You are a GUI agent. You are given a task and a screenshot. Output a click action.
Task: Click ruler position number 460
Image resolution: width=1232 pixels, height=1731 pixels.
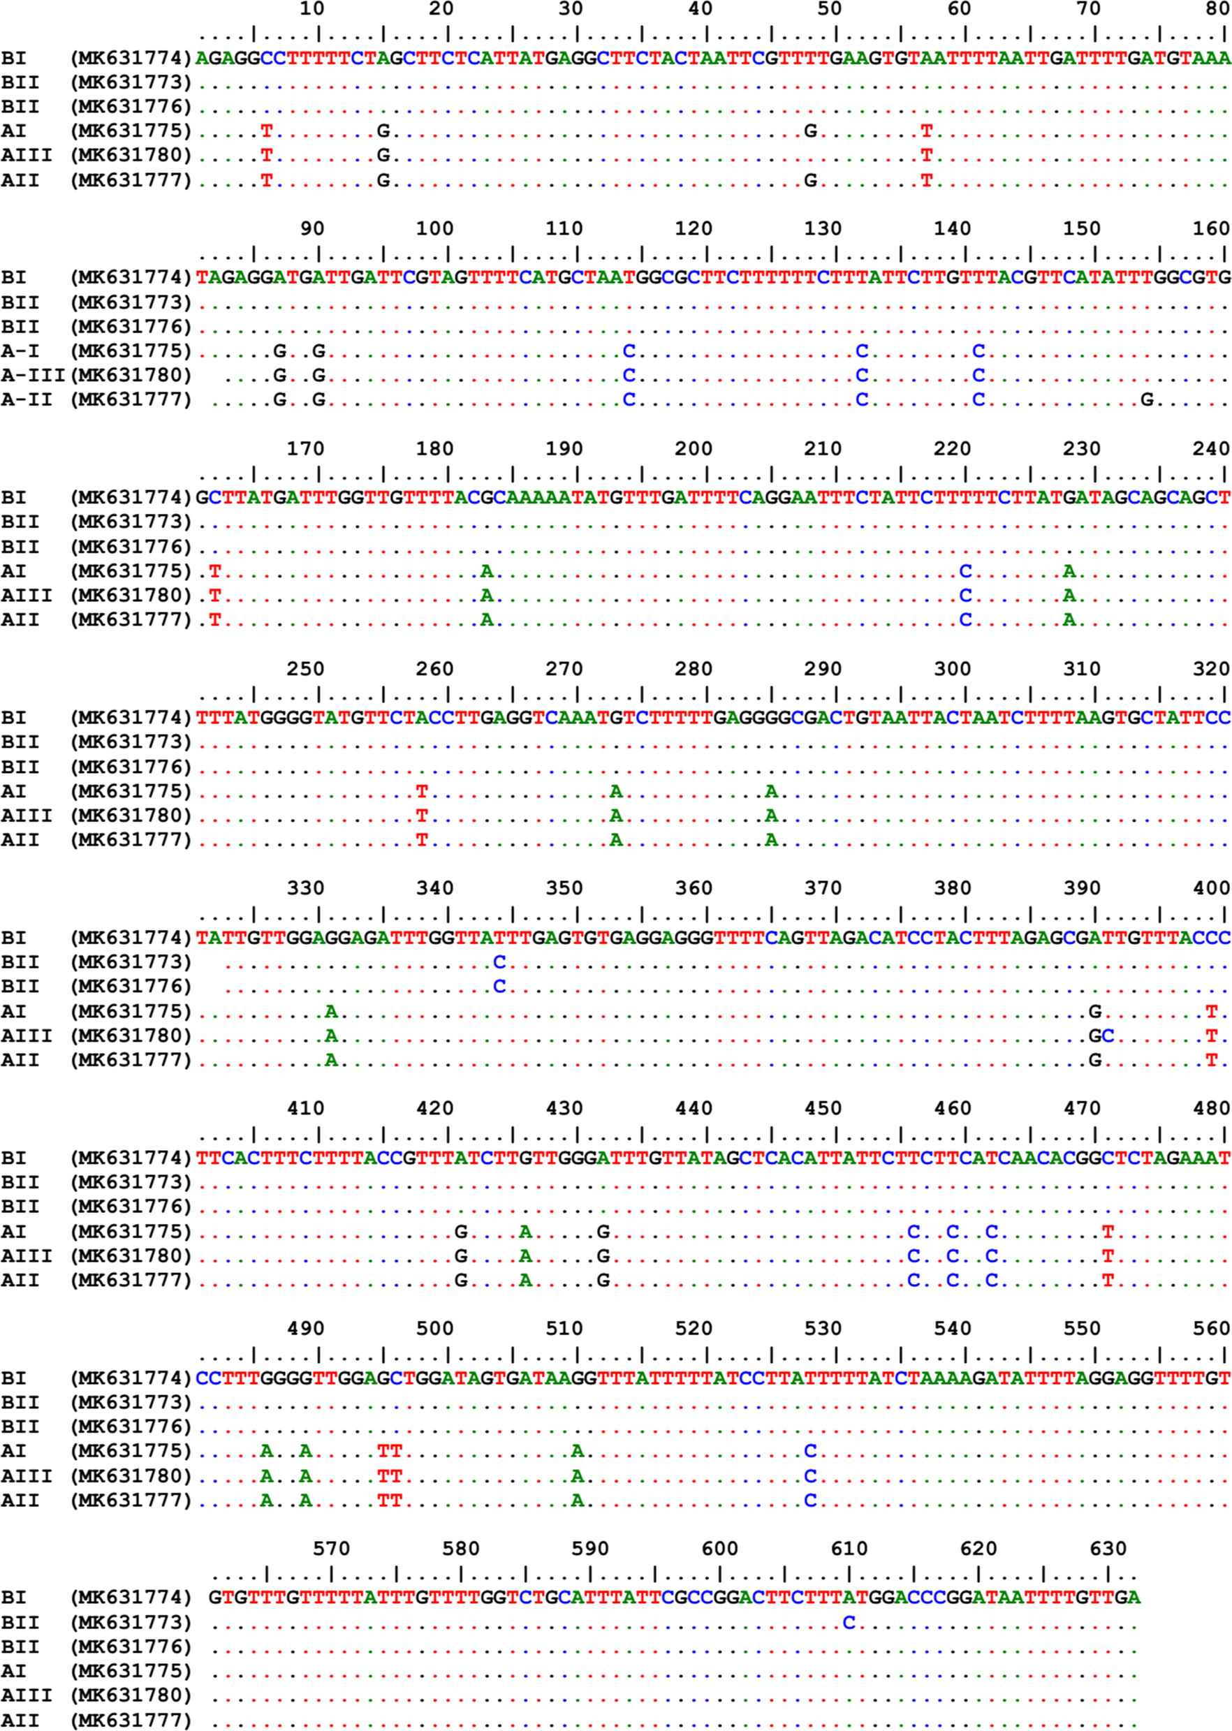point(952,1108)
